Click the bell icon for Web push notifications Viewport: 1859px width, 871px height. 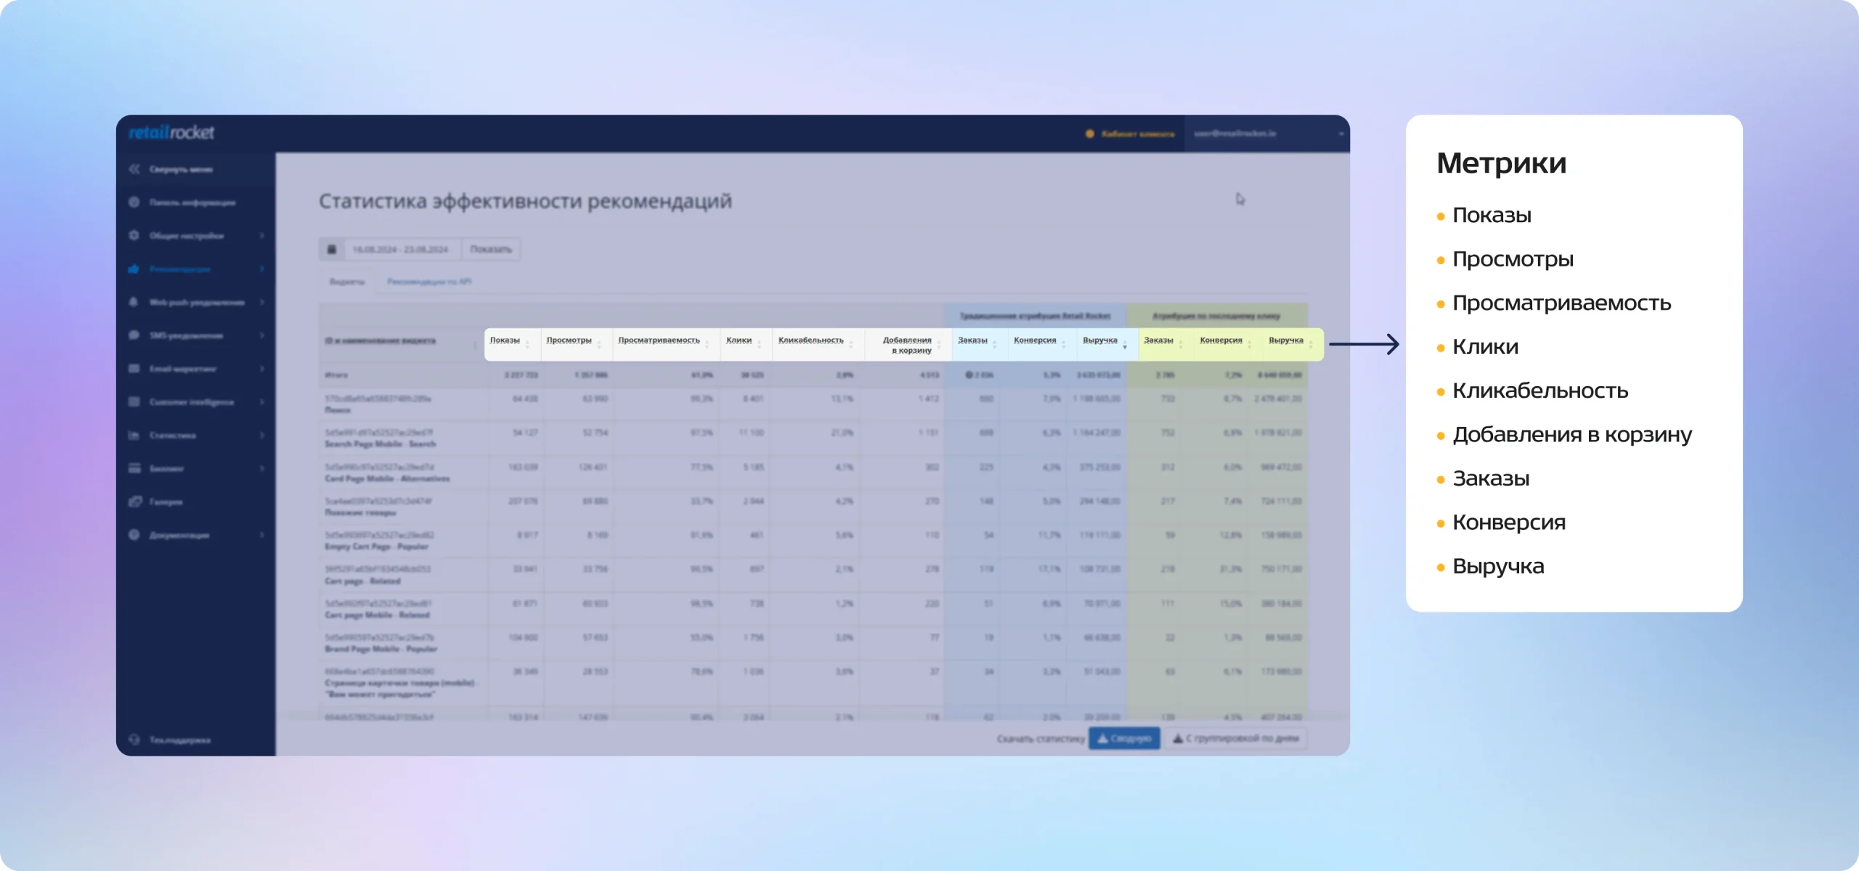coord(134,302)
